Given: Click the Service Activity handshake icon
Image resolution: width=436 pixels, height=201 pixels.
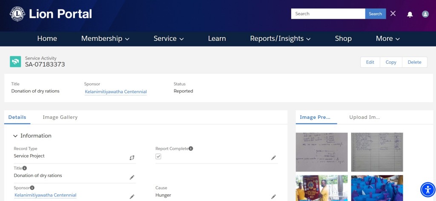Looking at the screenshot, I should click(x=15, y=62).
